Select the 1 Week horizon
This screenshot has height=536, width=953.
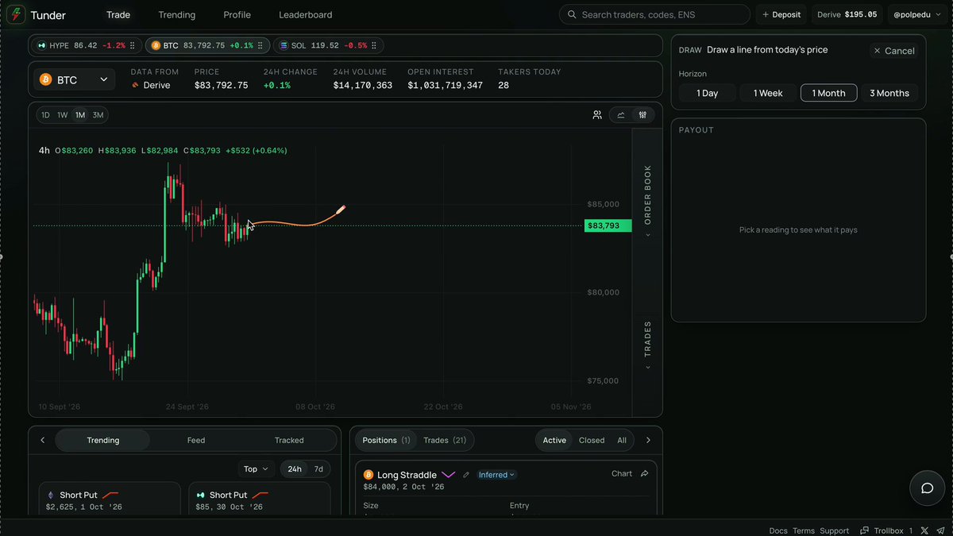(x=768, y=93)
